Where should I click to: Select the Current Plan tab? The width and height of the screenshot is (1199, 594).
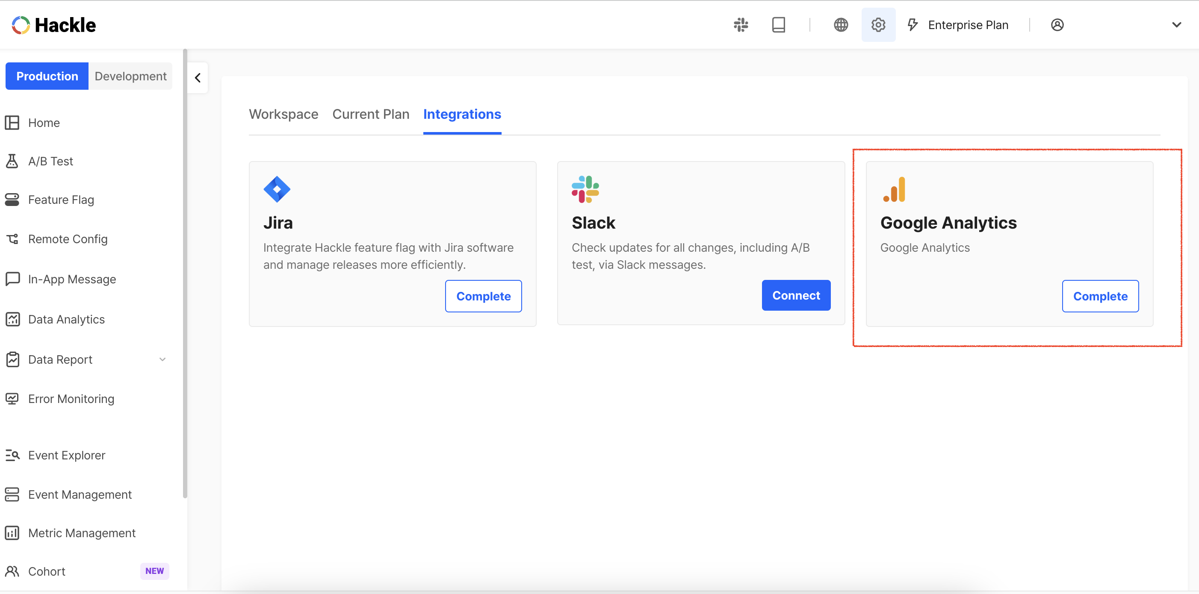coord(371,115)
